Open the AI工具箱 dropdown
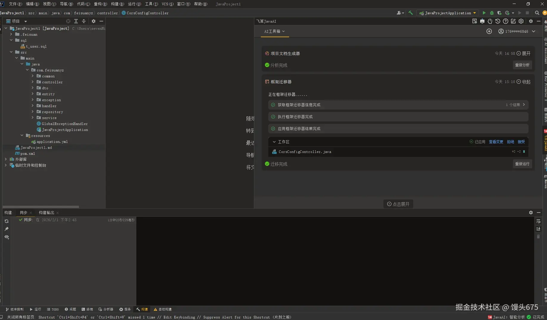 [x=275, y=31]
